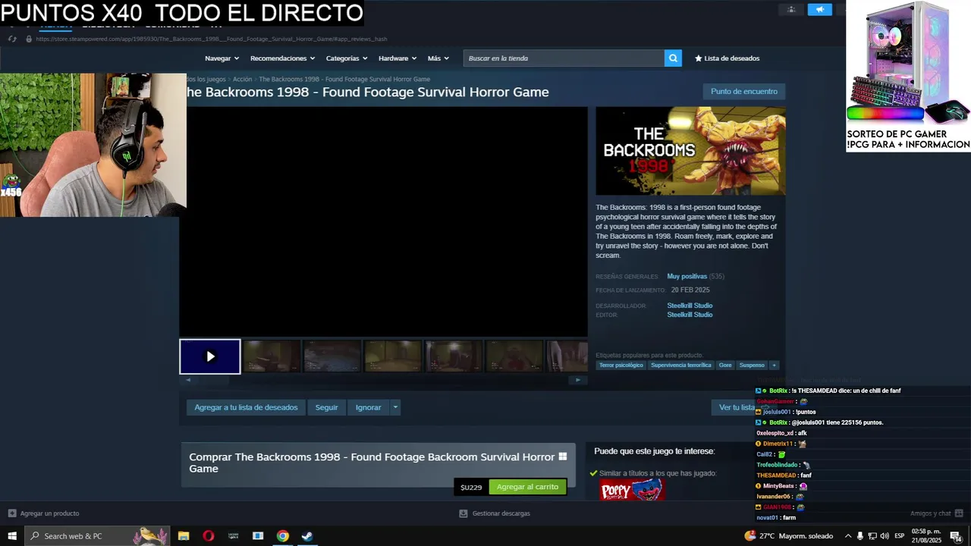Click the green Agregar al carrito button
This screenshot has height=546, width=971.
click(x=528, y=487)
